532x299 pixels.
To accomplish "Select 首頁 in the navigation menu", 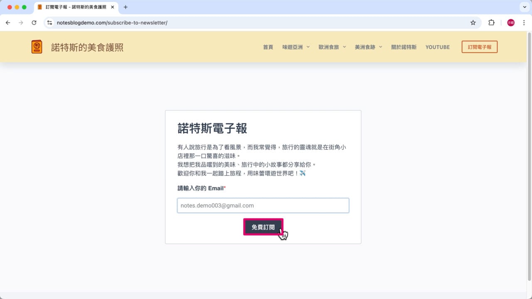I will (268, 47).
